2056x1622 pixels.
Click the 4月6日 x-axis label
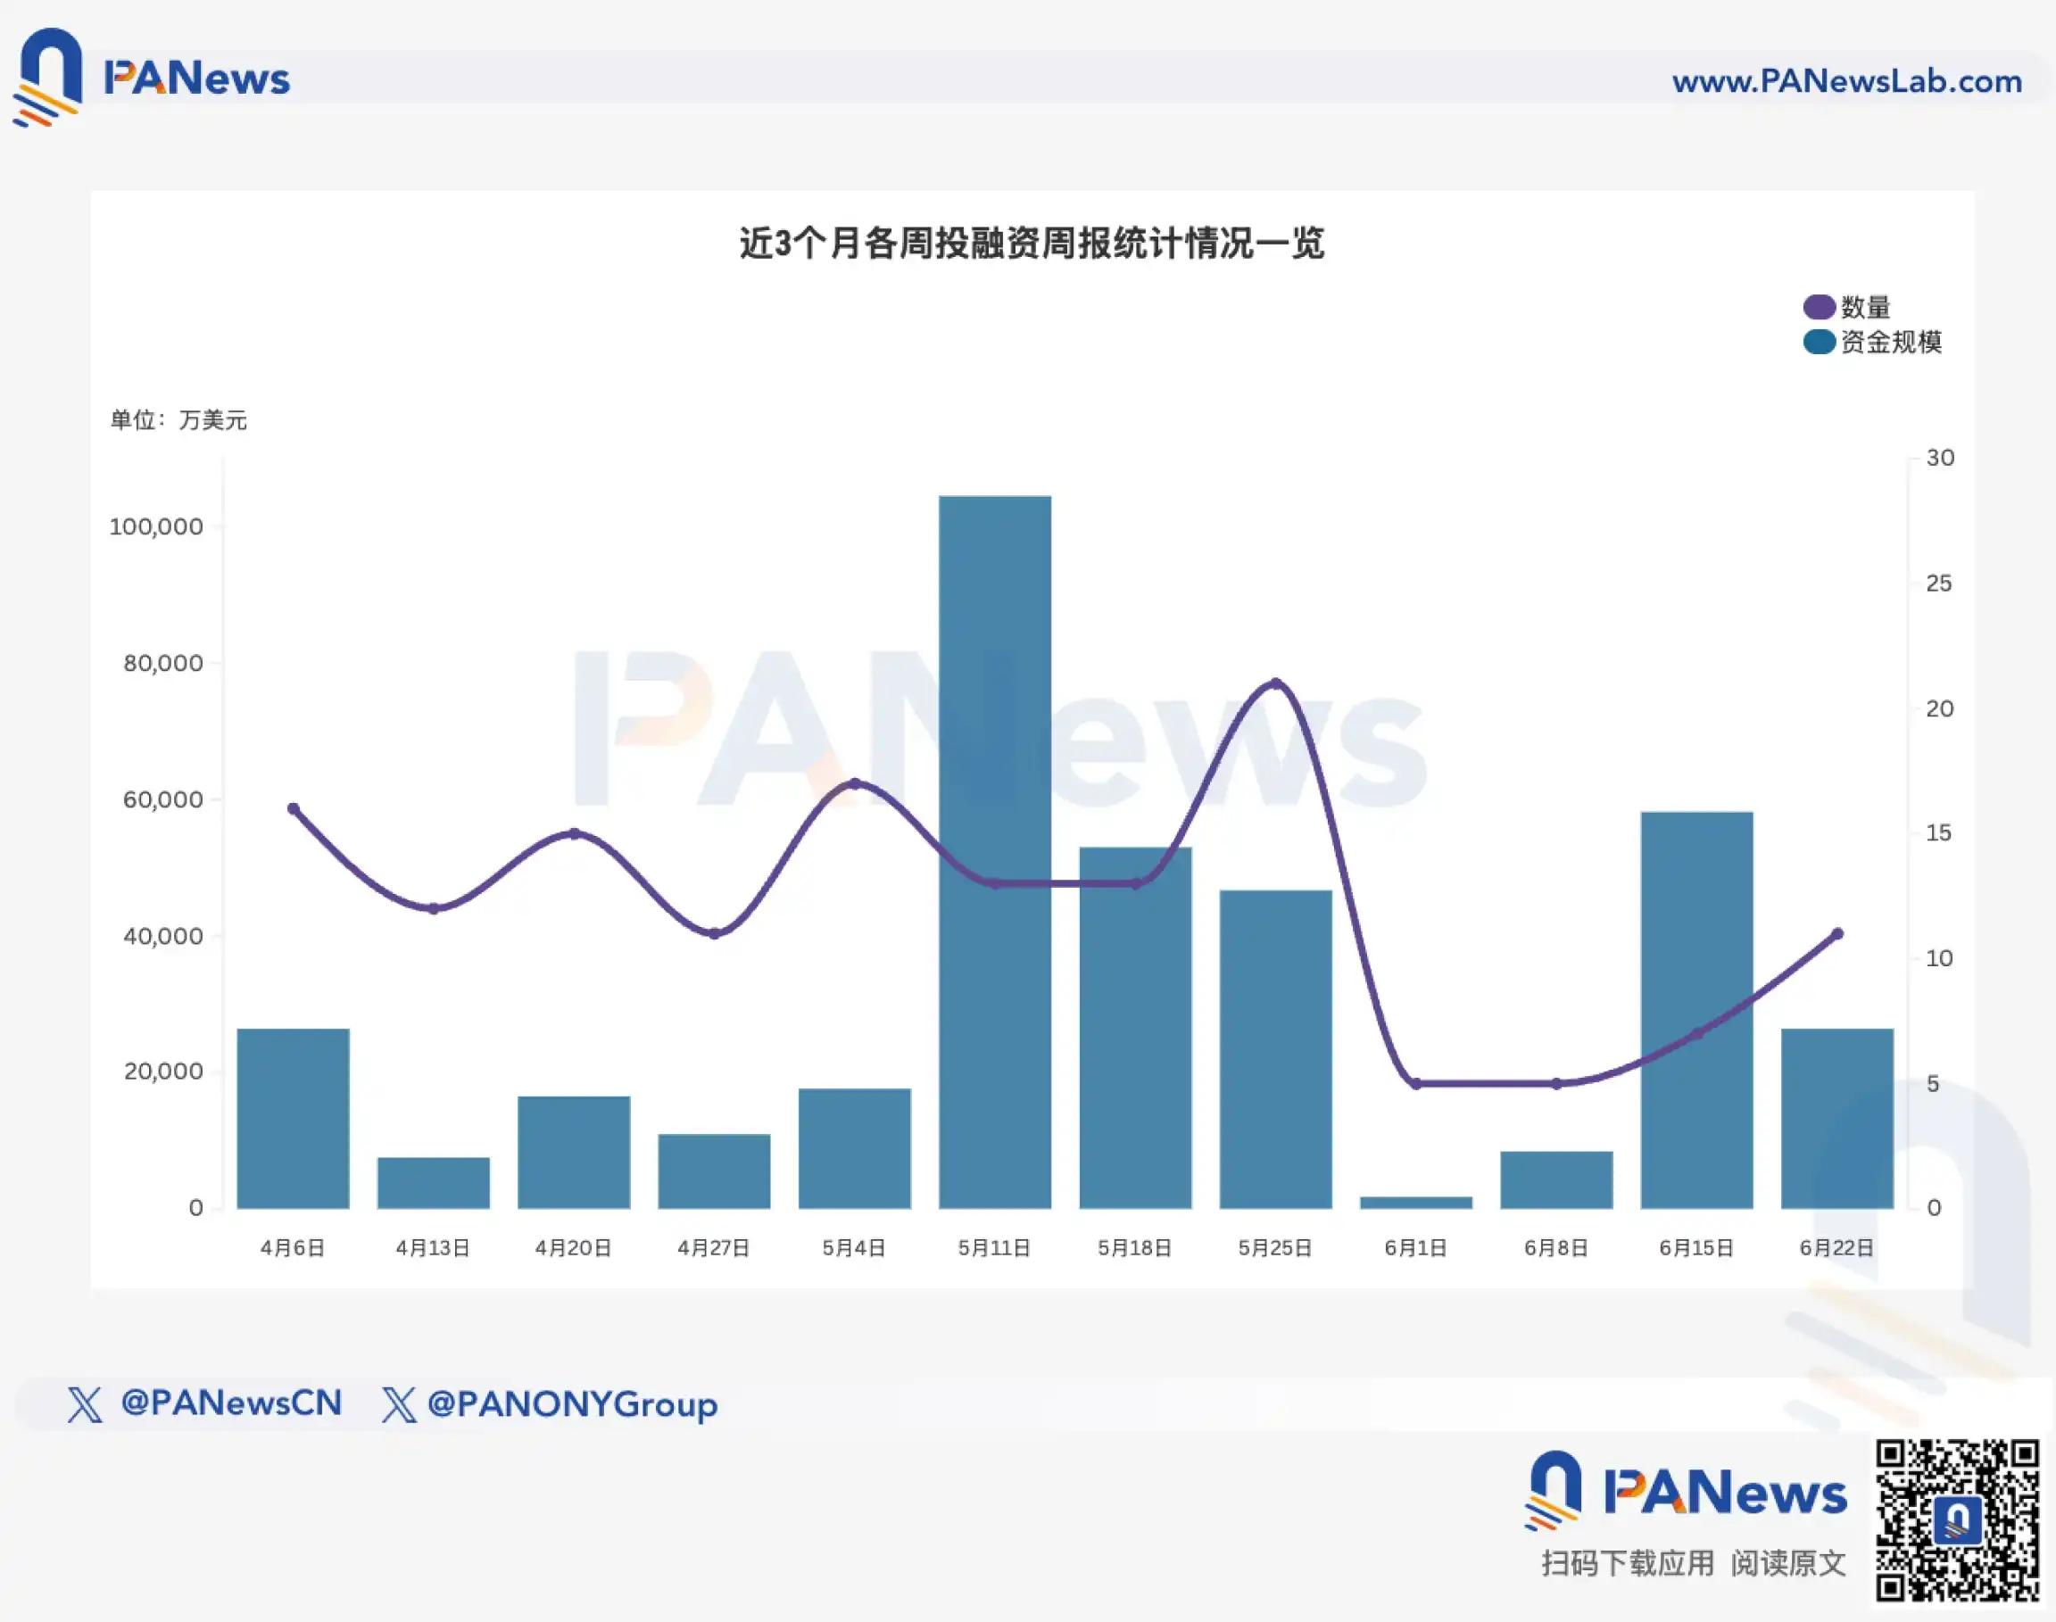click(293, 1248)
